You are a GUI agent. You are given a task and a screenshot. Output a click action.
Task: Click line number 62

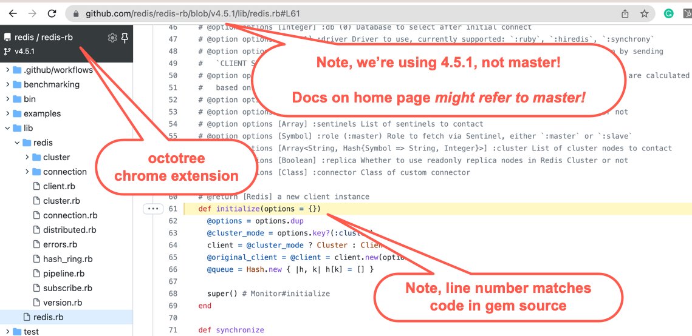coord(173,221)
